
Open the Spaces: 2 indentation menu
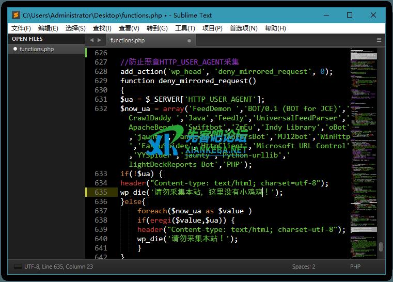(x=303, y=267)
